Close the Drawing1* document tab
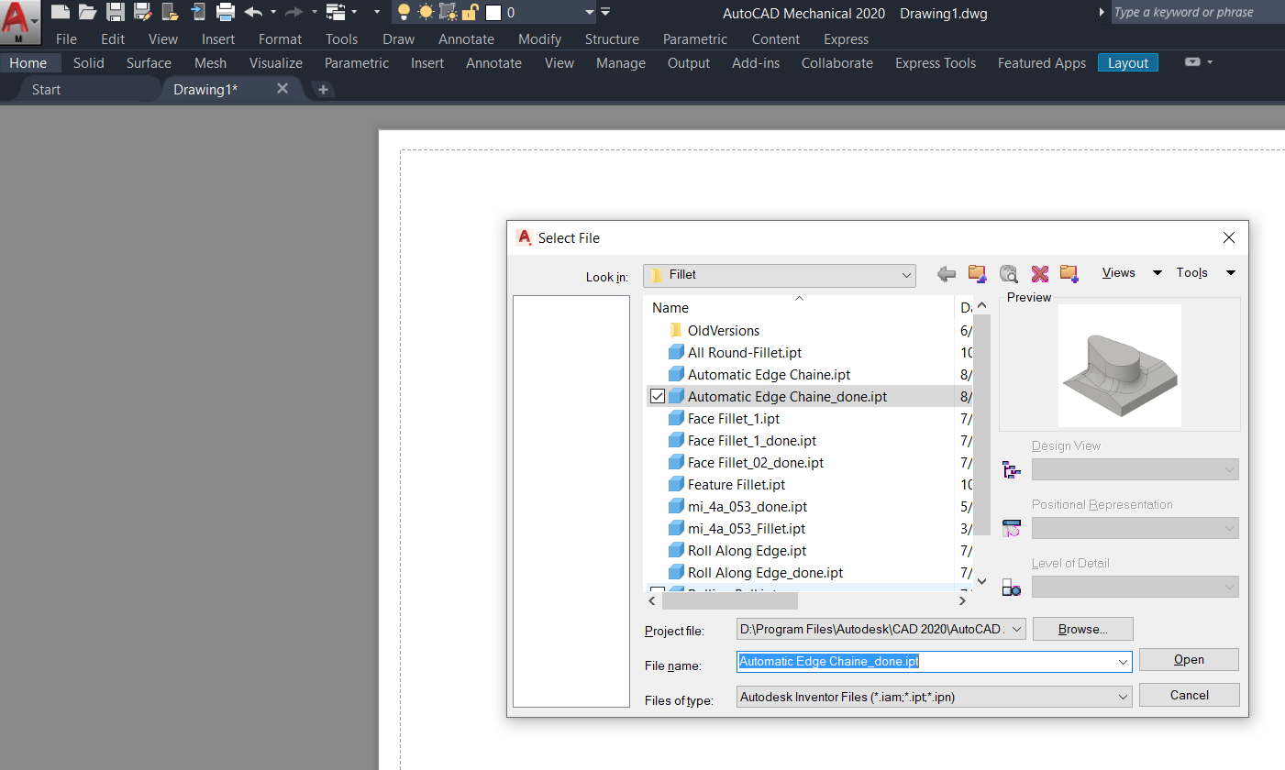1285x770 pixels. pyautogui.click(x=282, y=88)
